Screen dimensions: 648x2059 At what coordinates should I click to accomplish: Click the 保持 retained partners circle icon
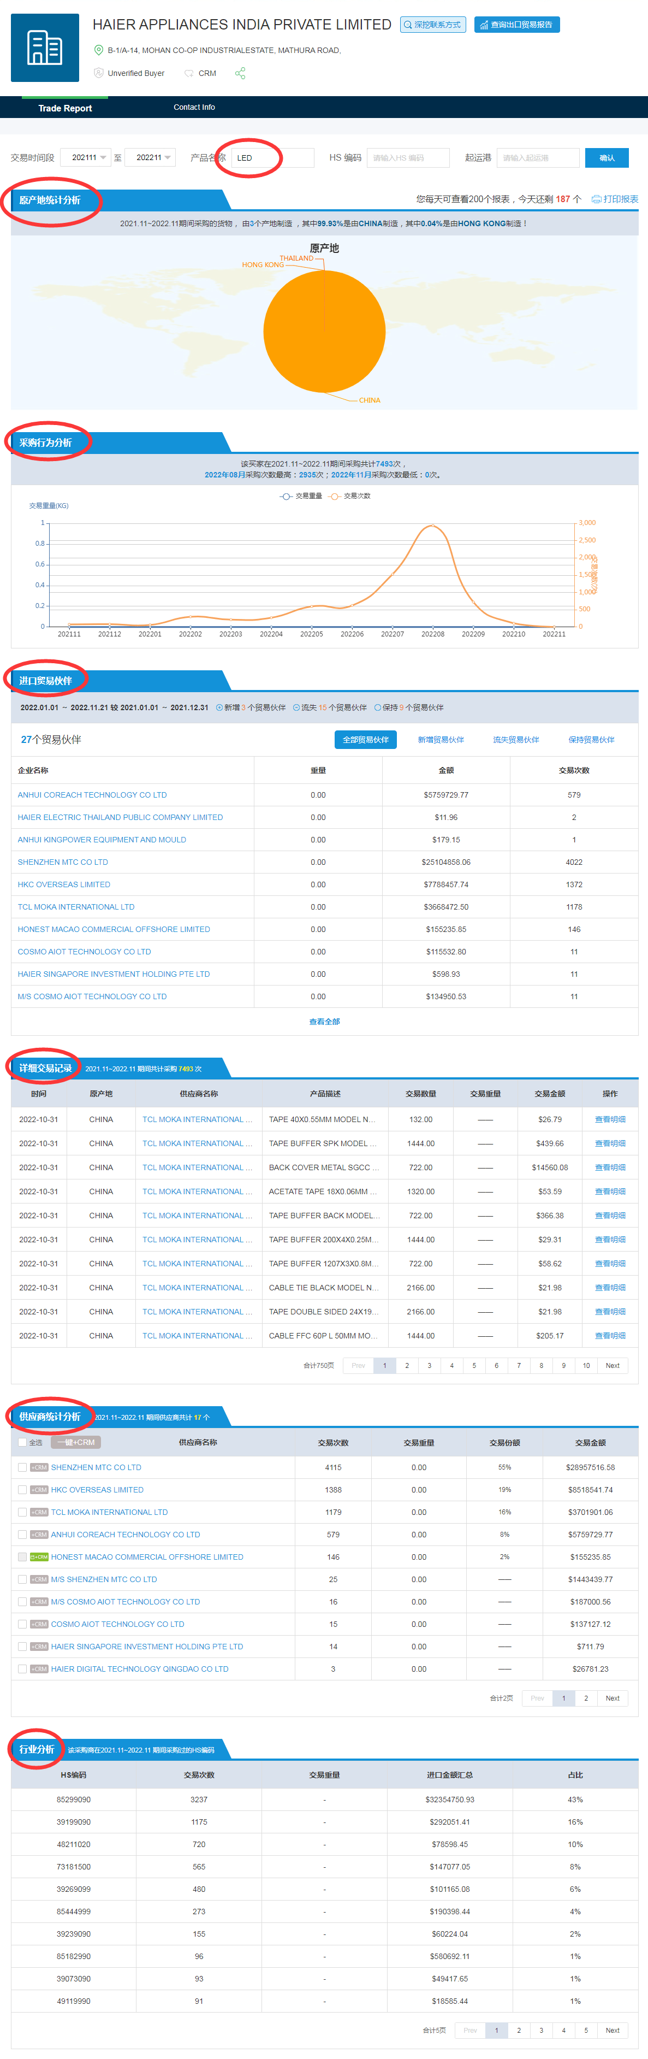click(378, 707)
